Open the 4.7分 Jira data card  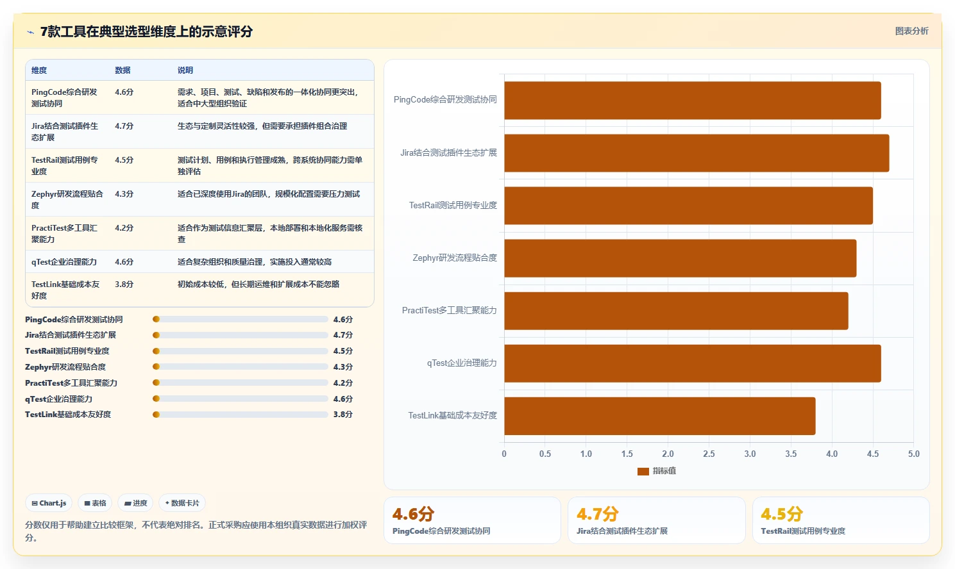[x=656, y=520]
